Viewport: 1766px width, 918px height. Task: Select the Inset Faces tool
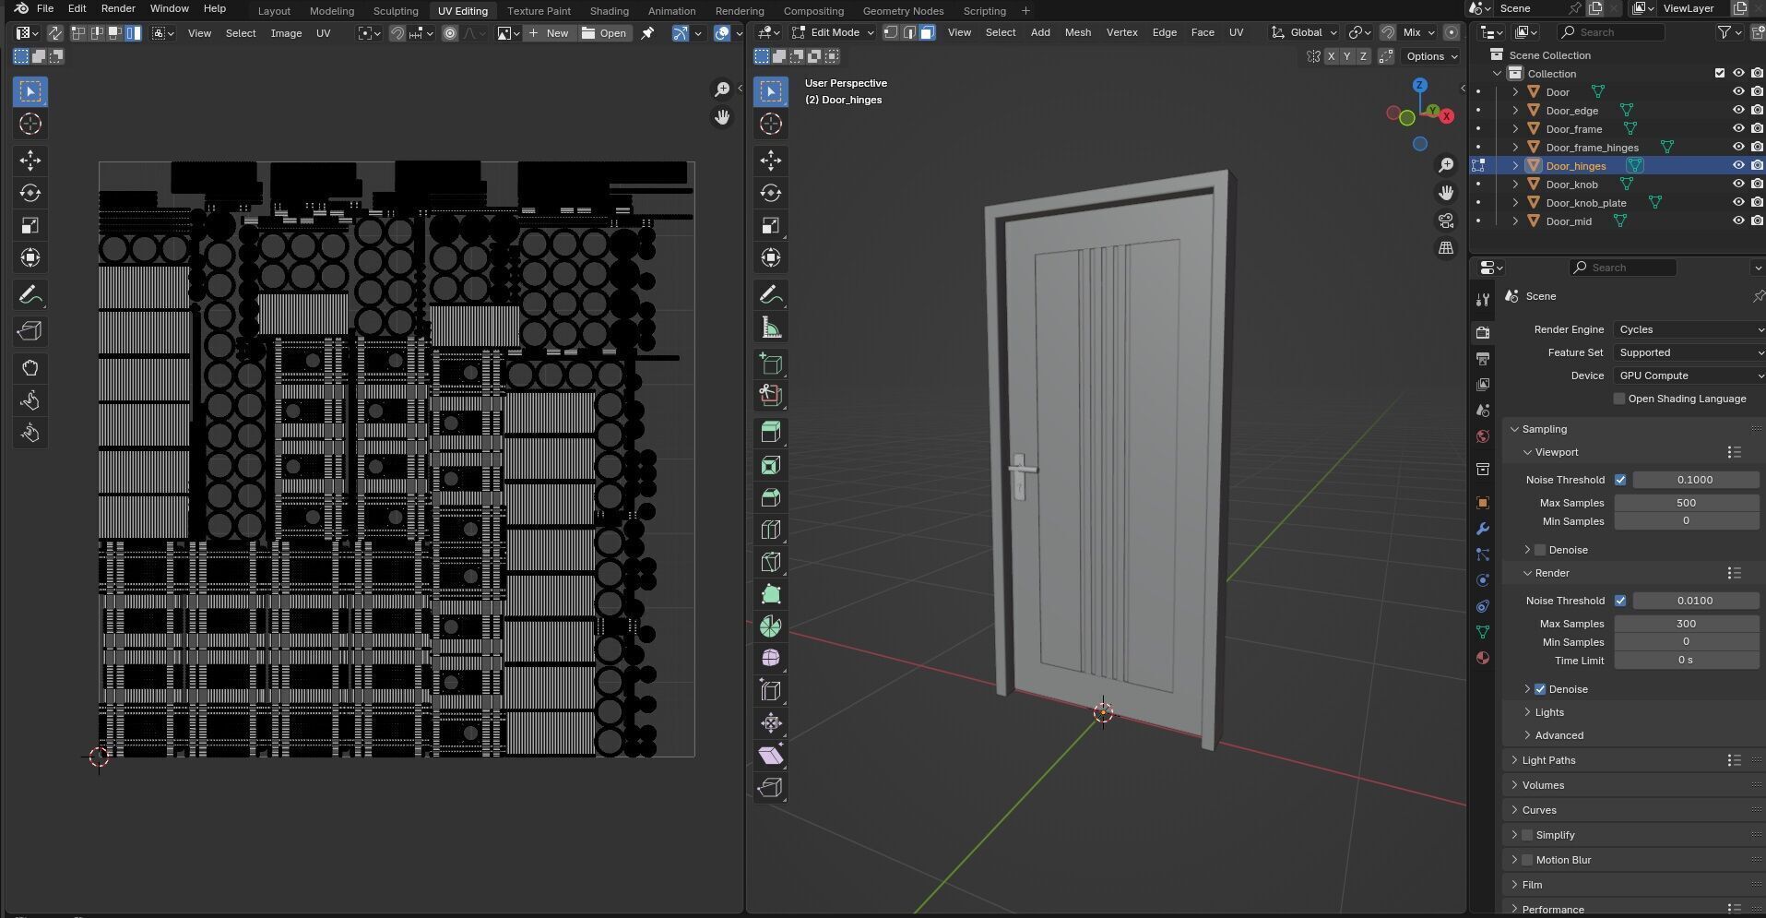click(771, 465)
